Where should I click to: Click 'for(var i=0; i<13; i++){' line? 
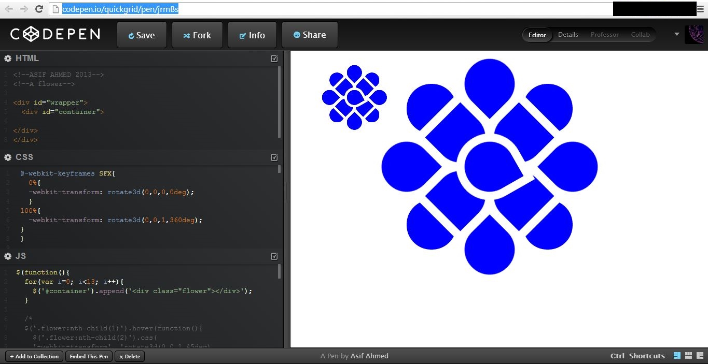74,282
